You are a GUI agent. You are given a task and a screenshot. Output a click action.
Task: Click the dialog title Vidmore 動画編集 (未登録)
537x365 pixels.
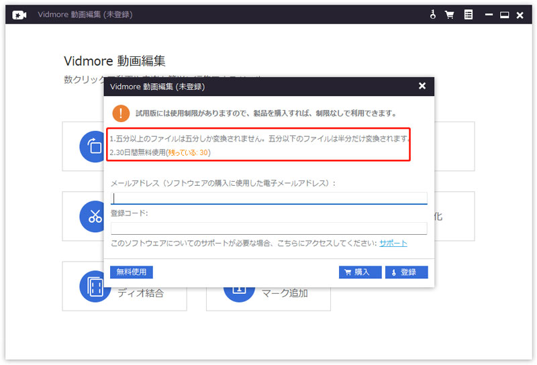click(157, 87)
